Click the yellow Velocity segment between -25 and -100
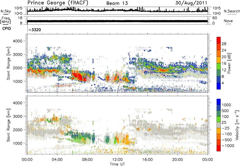This screenshot has width=240, height=166. (219, 131)
